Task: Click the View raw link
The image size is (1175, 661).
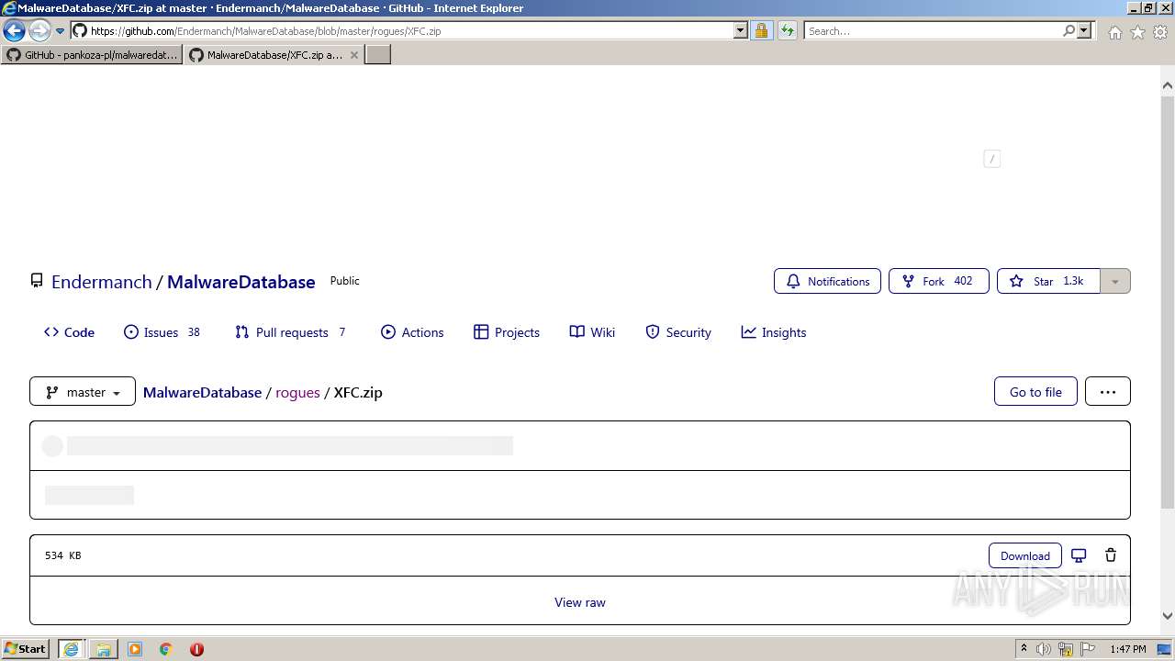Action: pyautogui.click(x=580, y=602)
